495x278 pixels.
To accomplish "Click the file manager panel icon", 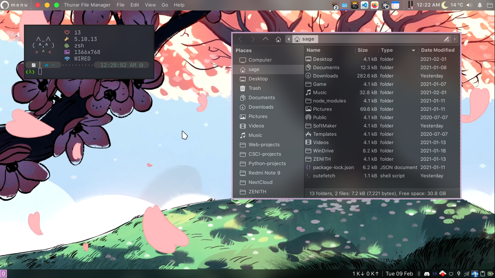I will [x=345, y=5].
